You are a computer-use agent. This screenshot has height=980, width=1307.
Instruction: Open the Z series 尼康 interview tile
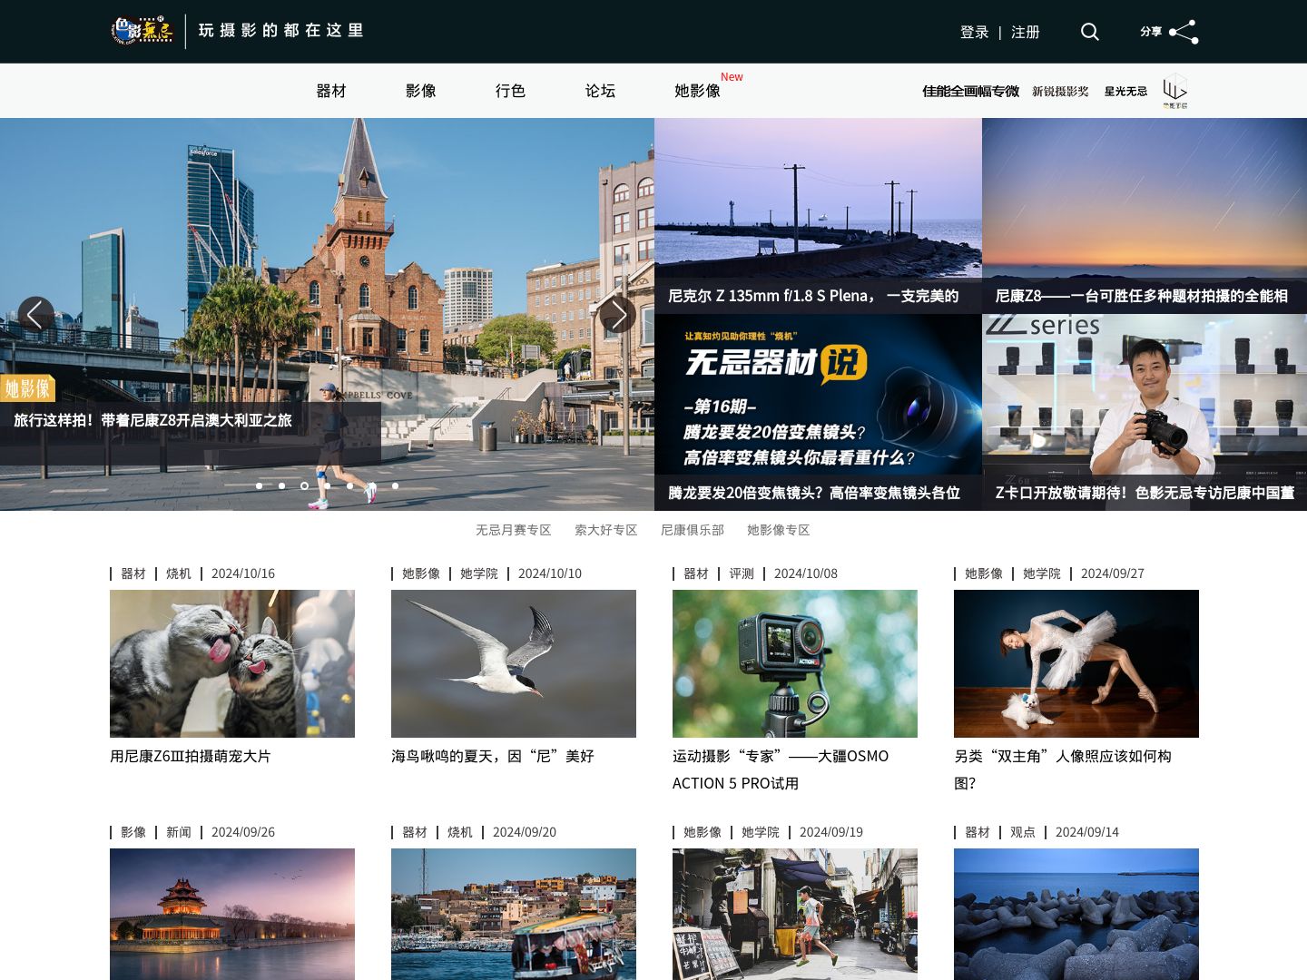pos(1145,412)
